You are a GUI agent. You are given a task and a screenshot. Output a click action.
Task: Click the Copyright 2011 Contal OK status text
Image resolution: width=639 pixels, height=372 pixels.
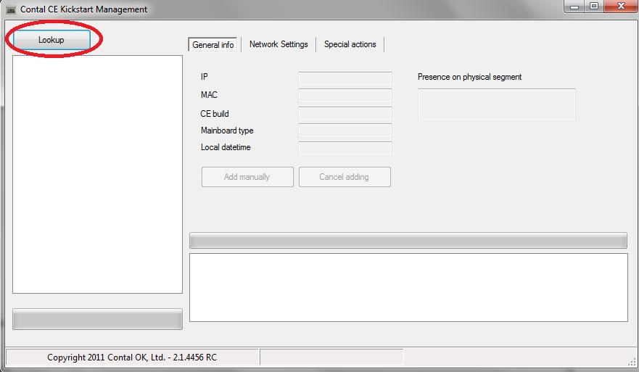(132, 357)
